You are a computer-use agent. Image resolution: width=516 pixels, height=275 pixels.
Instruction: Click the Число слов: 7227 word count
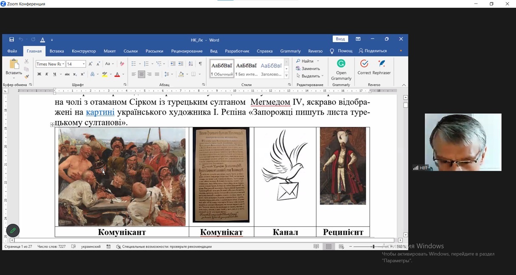[51, 247]
